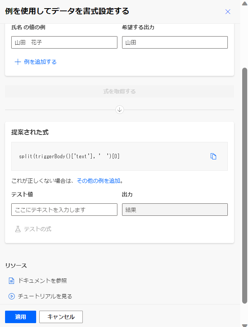Focus the 希望する出力 field with 山田
This screenshot has width=248, height=327.
(175, 42)
